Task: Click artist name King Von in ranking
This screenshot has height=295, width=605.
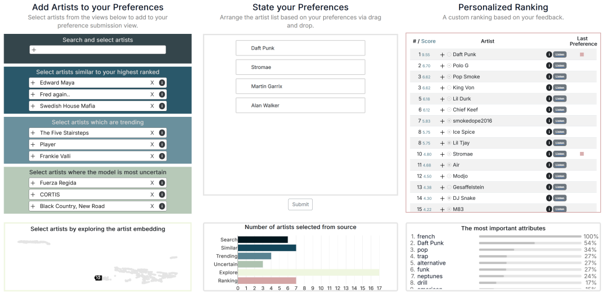Action: 463,88
